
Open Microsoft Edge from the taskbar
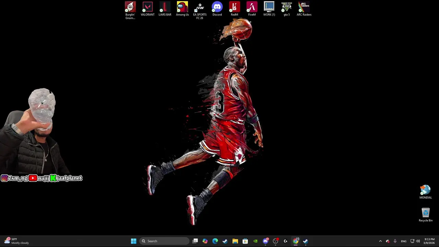215,241
